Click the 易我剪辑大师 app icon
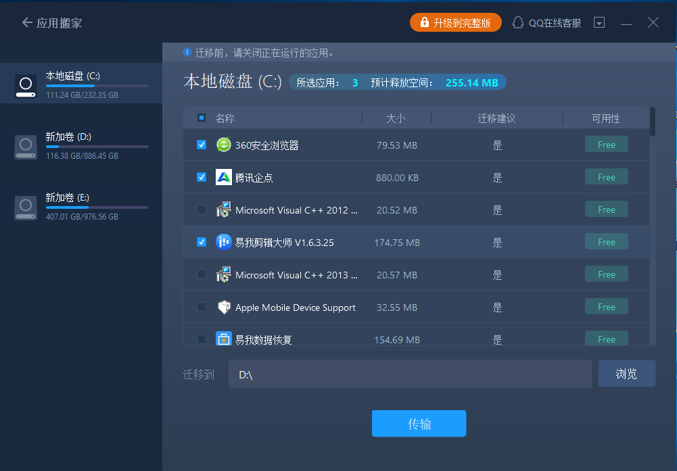This screenshot has height=471, width=677. point(224,242)
